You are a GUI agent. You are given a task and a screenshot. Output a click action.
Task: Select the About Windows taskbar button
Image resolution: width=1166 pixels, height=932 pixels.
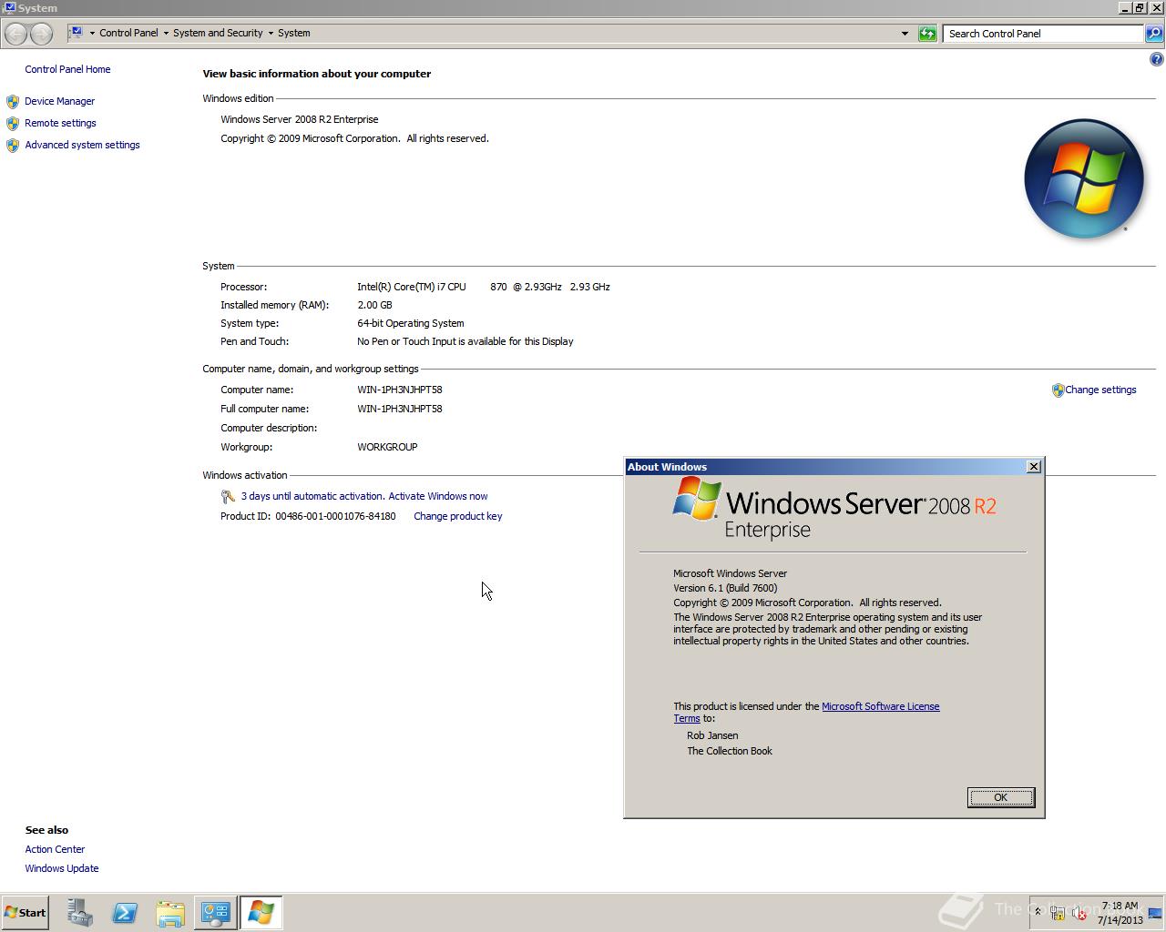click(x=261, y=913)
